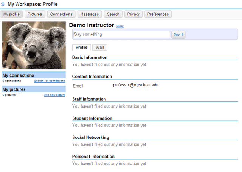Click the Contact Information heading
The height and width of the screenshot is (172, 242).
coord(92,77)
